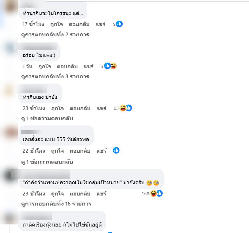249x233 pixels.
Task: Click the like icon on the เคยสั่งละ comment
Action: pyautogui.click(x=116, y=150)
